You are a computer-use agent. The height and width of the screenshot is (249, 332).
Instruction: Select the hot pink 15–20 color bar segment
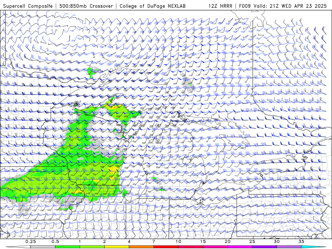click(x=215, y=247)
